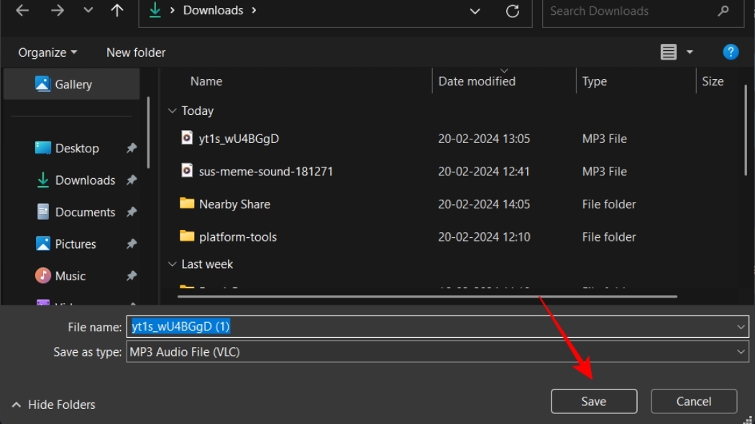This screenshot has height=424, width=755.
Task: Open the Nearby Share folder
Action: tap(234, 204)
